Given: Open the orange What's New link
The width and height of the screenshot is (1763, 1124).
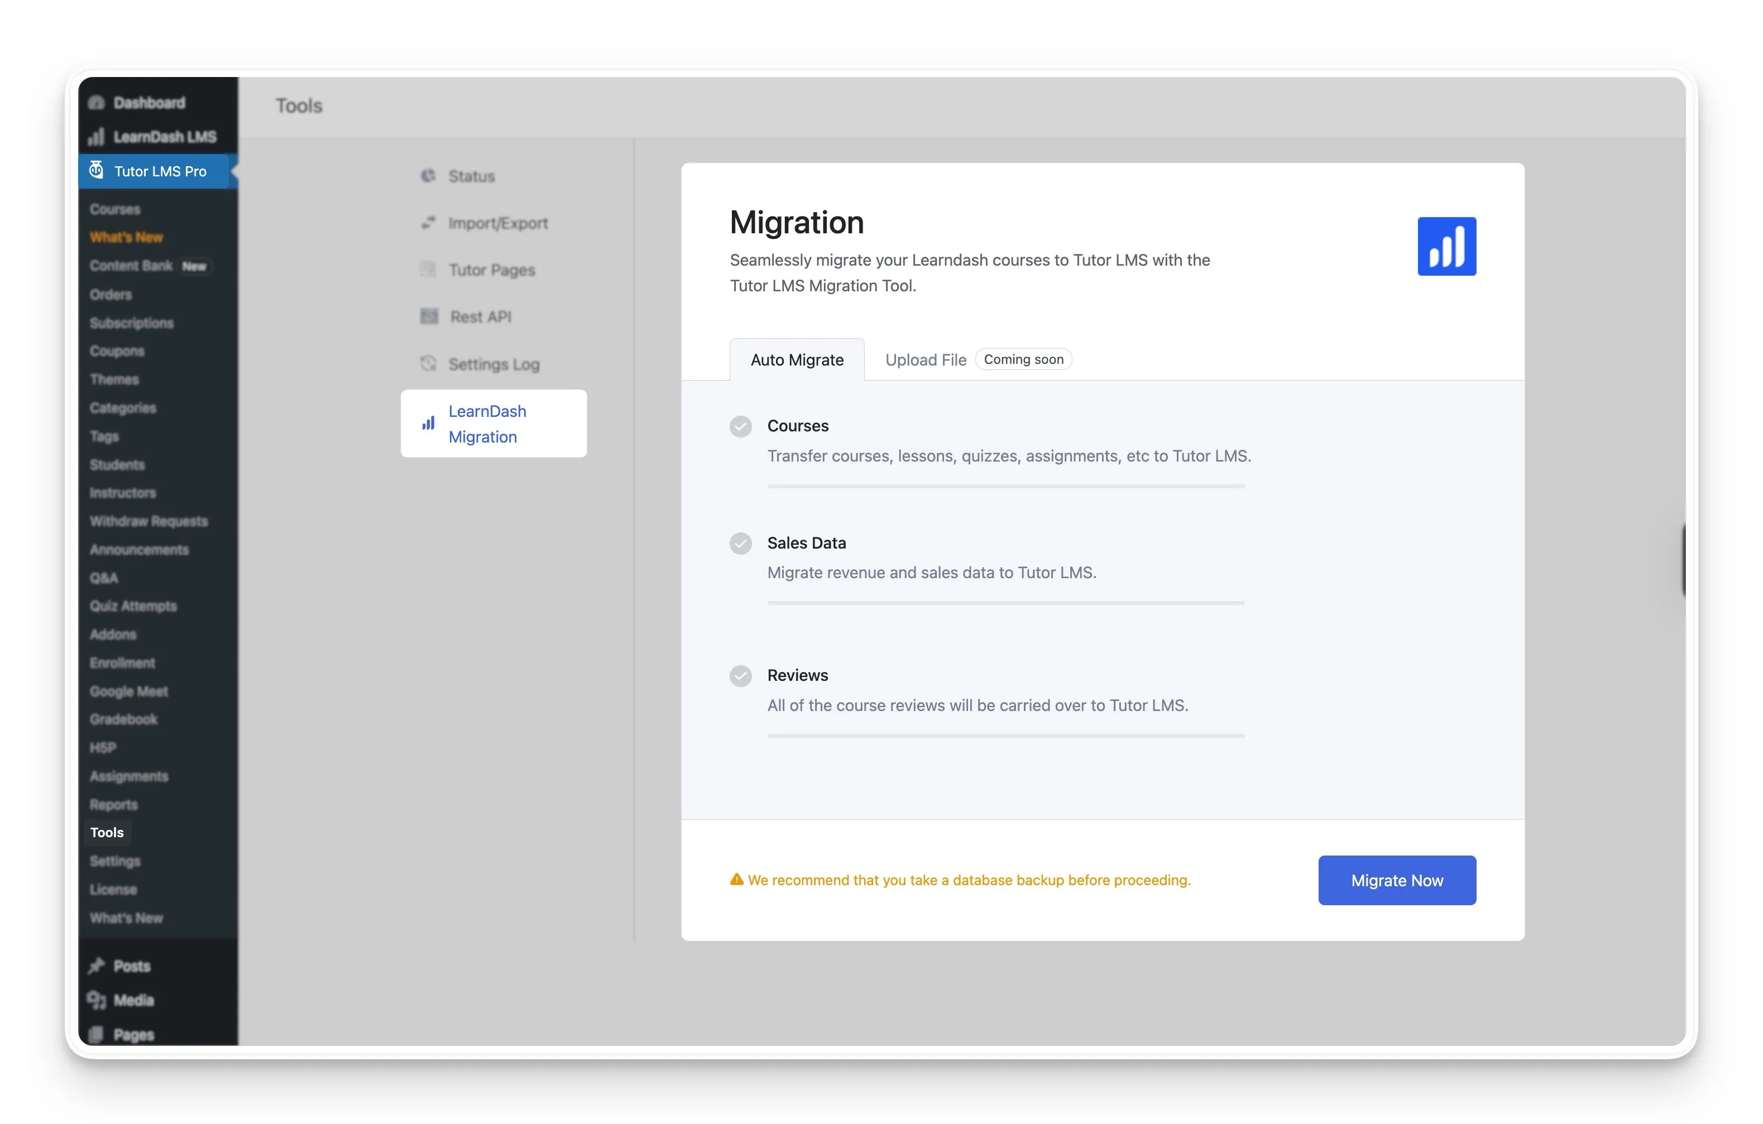Looking at the screenshot, I should click(x=126, y=237).
